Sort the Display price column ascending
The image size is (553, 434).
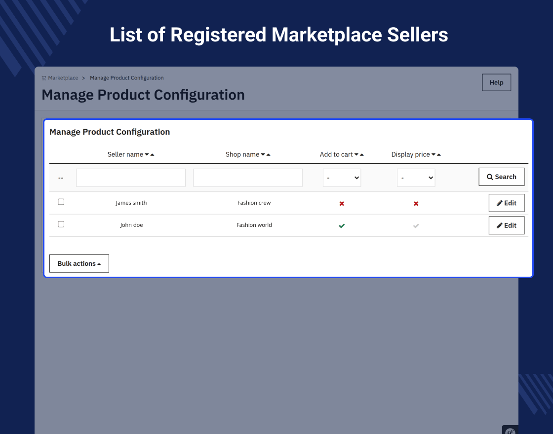click(x=439, y=155)
